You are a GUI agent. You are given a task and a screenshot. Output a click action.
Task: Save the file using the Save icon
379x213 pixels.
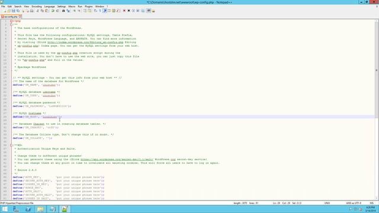13,11
